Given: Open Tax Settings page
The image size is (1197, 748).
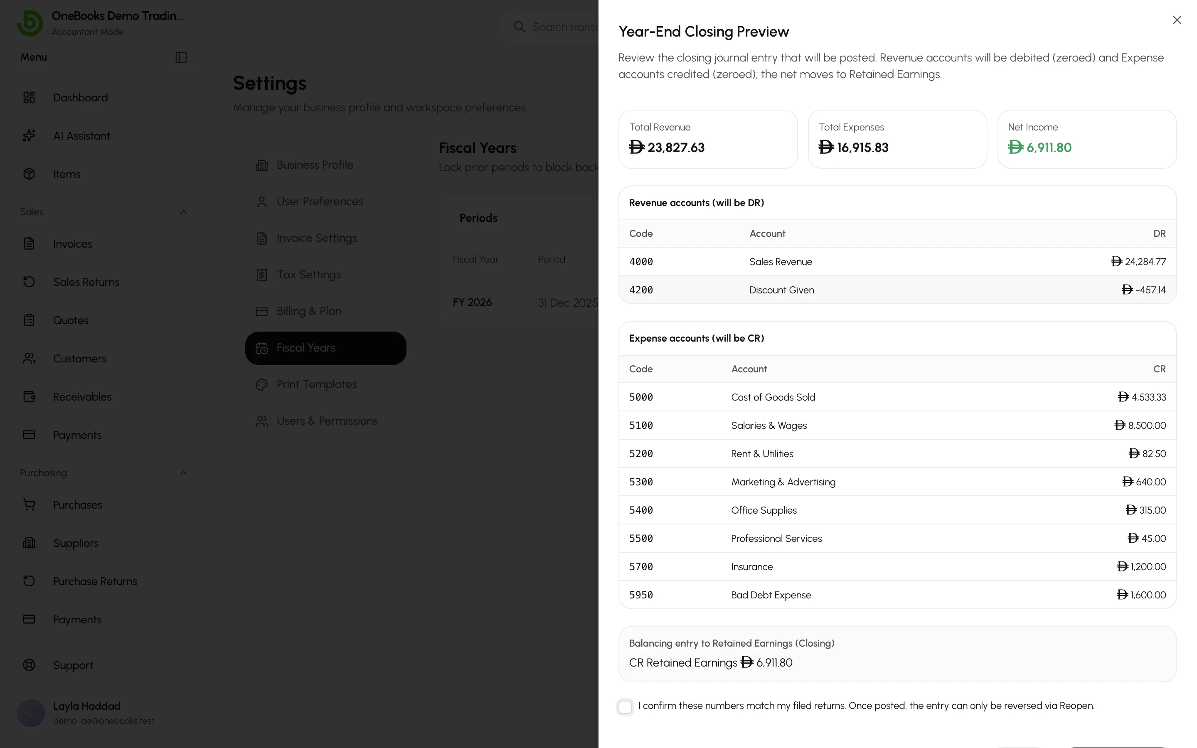Looking at the screenshot, I should pyautogui.click(x=325, y=275).
